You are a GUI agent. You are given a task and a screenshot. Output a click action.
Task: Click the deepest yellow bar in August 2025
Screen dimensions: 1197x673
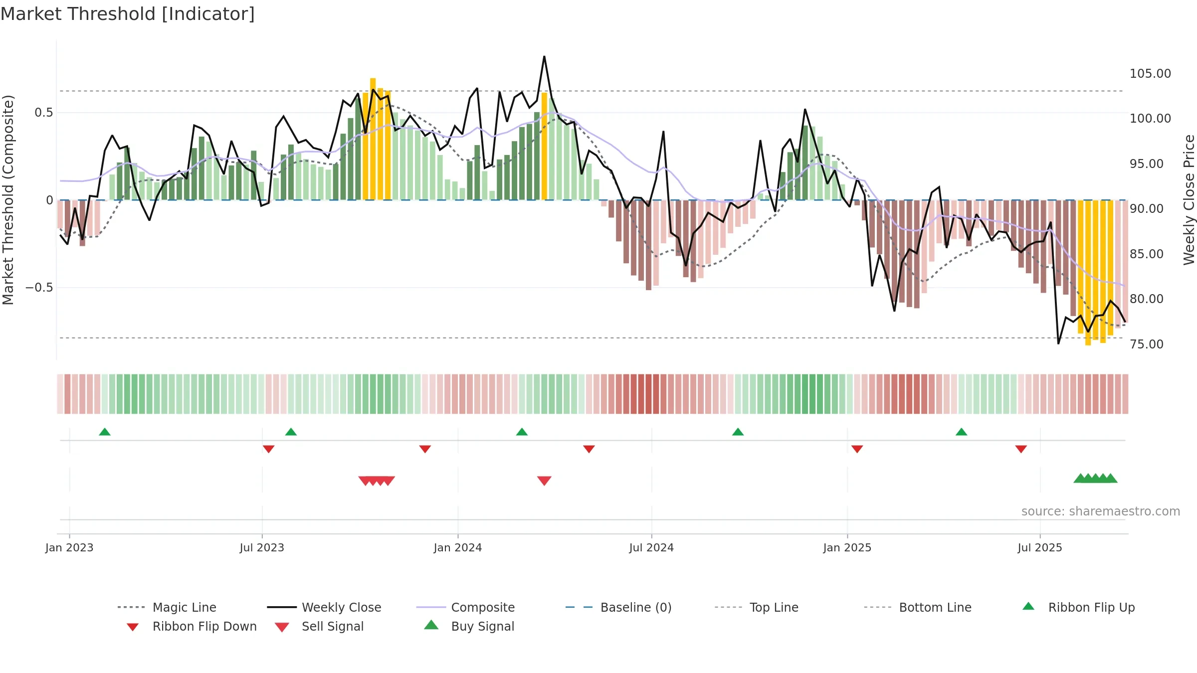1088,273
